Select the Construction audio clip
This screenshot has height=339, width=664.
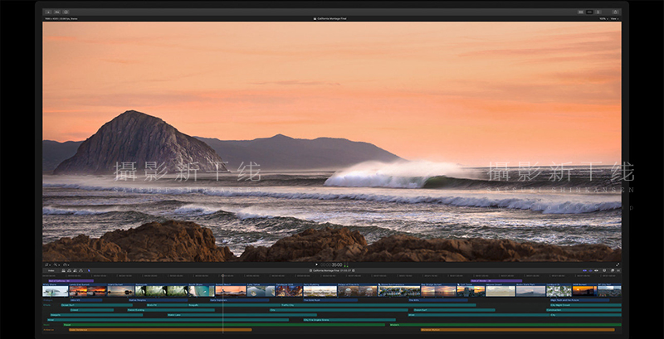(x=583, y=310)
